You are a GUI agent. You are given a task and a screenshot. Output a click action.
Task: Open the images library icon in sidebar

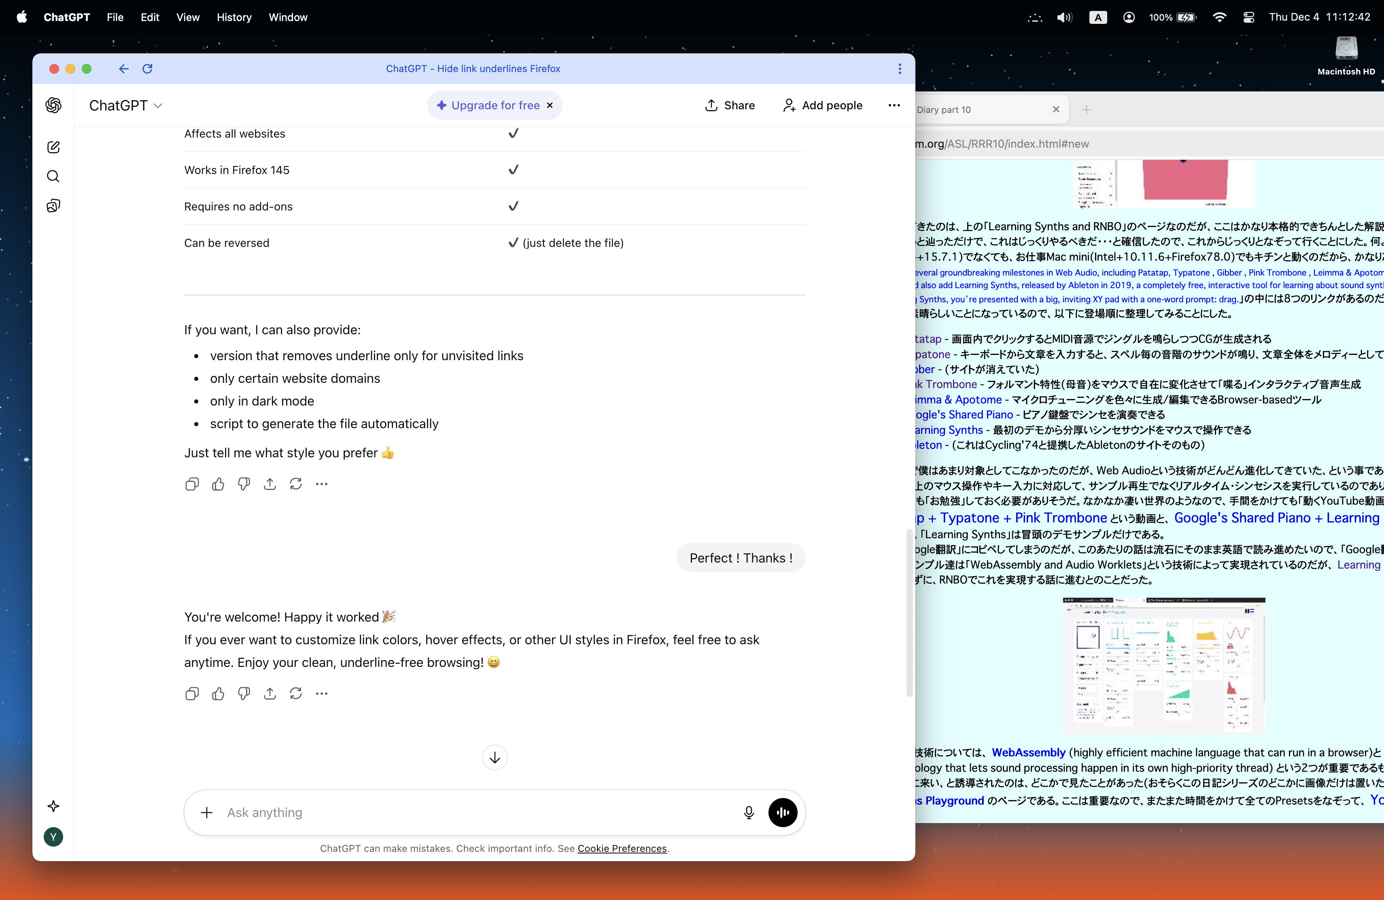coord(53,206)
